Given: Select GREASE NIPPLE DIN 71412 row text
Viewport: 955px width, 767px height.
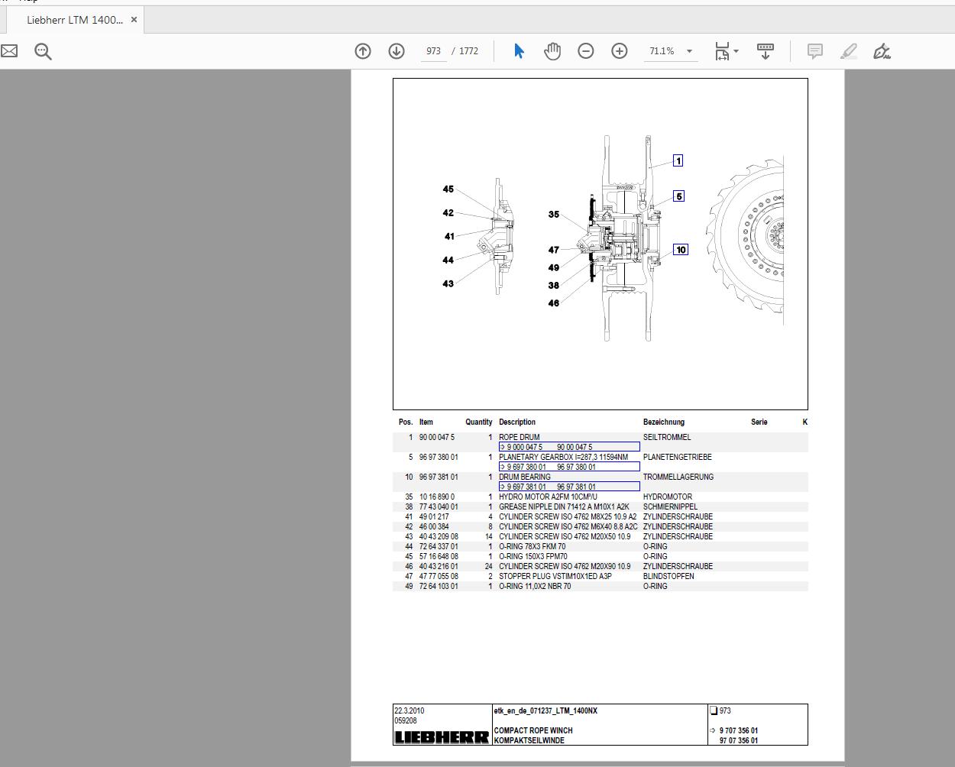Looking at the screenshot, I should 565,506.
